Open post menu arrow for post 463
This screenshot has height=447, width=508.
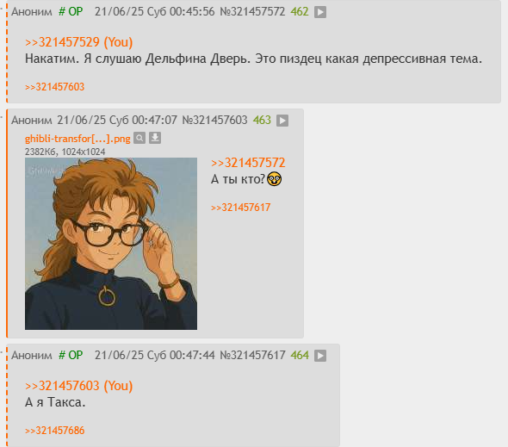[x=282, y=121]
